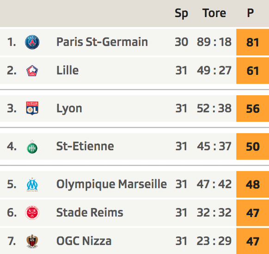This screenshot has height=254, width=269.
Task: Select the St-Etienne team name
Action: [85, 146]
